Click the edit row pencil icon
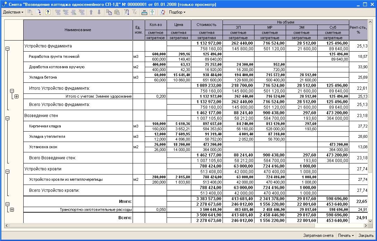Viewport: 377px width, 241px height. click(74, 12)
